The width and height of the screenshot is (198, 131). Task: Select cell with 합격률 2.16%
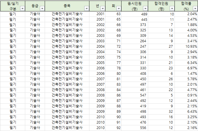186,128
